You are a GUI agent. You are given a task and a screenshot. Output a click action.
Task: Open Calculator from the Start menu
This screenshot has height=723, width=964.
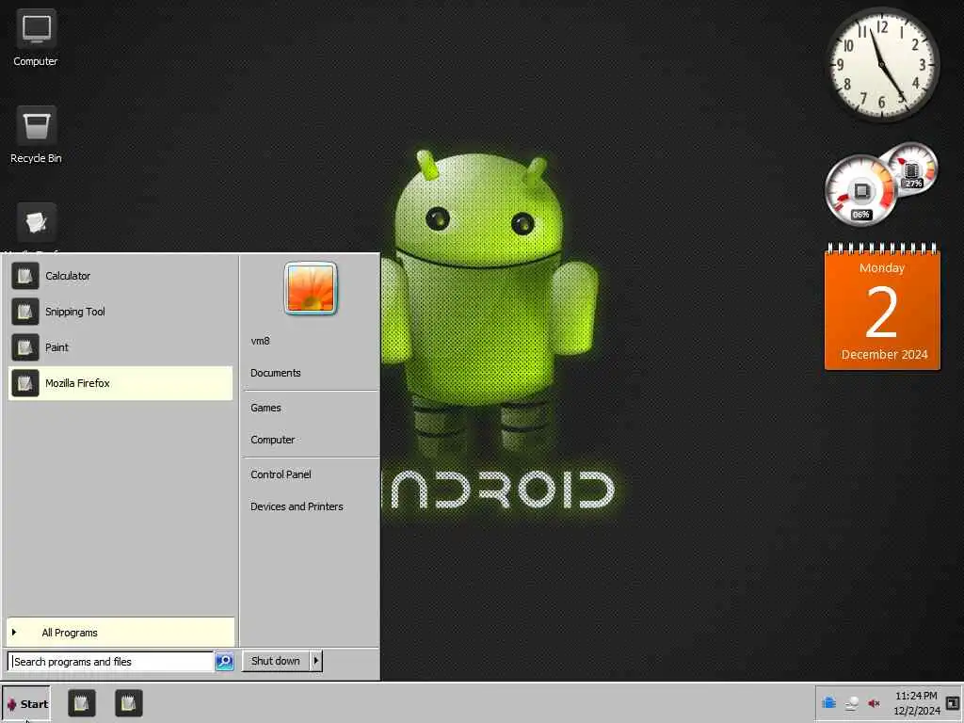tap(120, 276)
